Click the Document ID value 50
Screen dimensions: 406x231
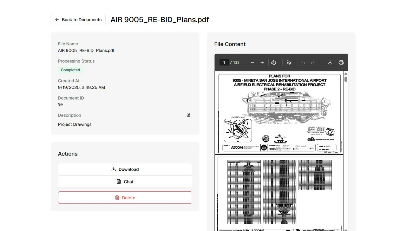(x=60, y=104)
